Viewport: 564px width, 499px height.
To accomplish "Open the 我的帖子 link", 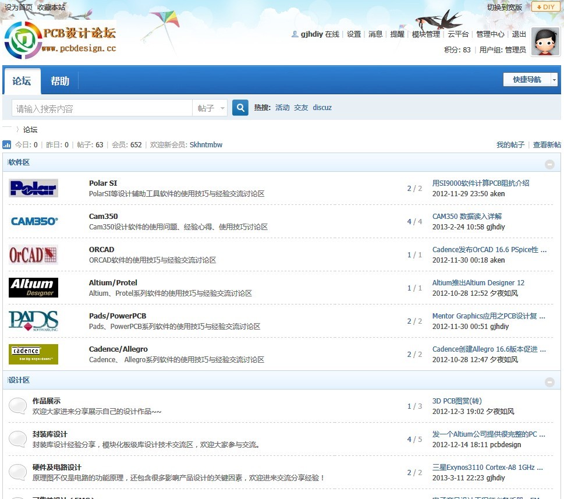I will [x=510, y=144].
